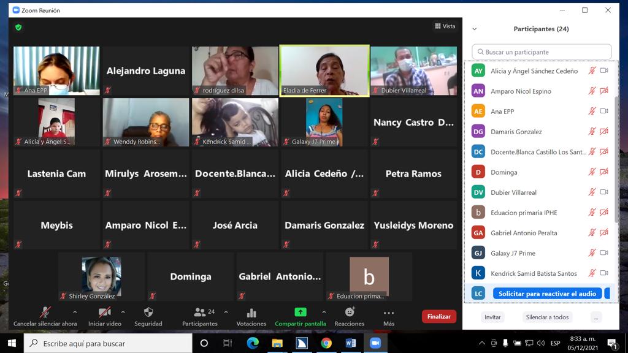Select DG avatar of Damaris Gonzalez
628x353 pixels.
[478, 131]
